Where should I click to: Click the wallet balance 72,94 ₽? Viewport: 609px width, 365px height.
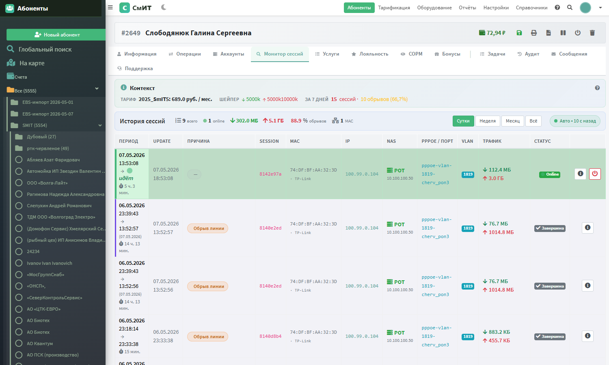(492, 33)
